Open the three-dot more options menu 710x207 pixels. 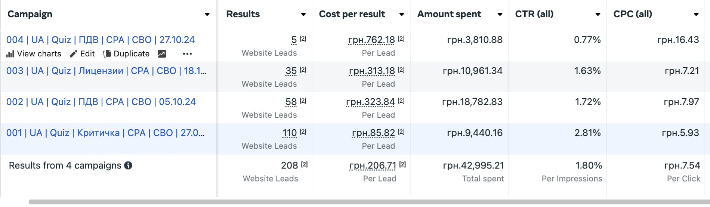(187, 54)
